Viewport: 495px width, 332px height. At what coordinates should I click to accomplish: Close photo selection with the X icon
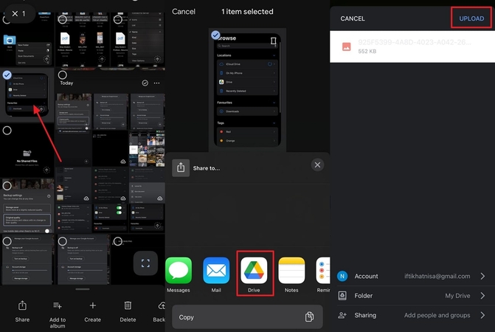(15, 13)
